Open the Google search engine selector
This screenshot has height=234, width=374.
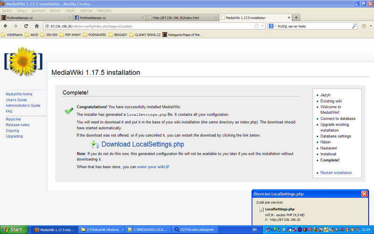click(x=272, y=26)
